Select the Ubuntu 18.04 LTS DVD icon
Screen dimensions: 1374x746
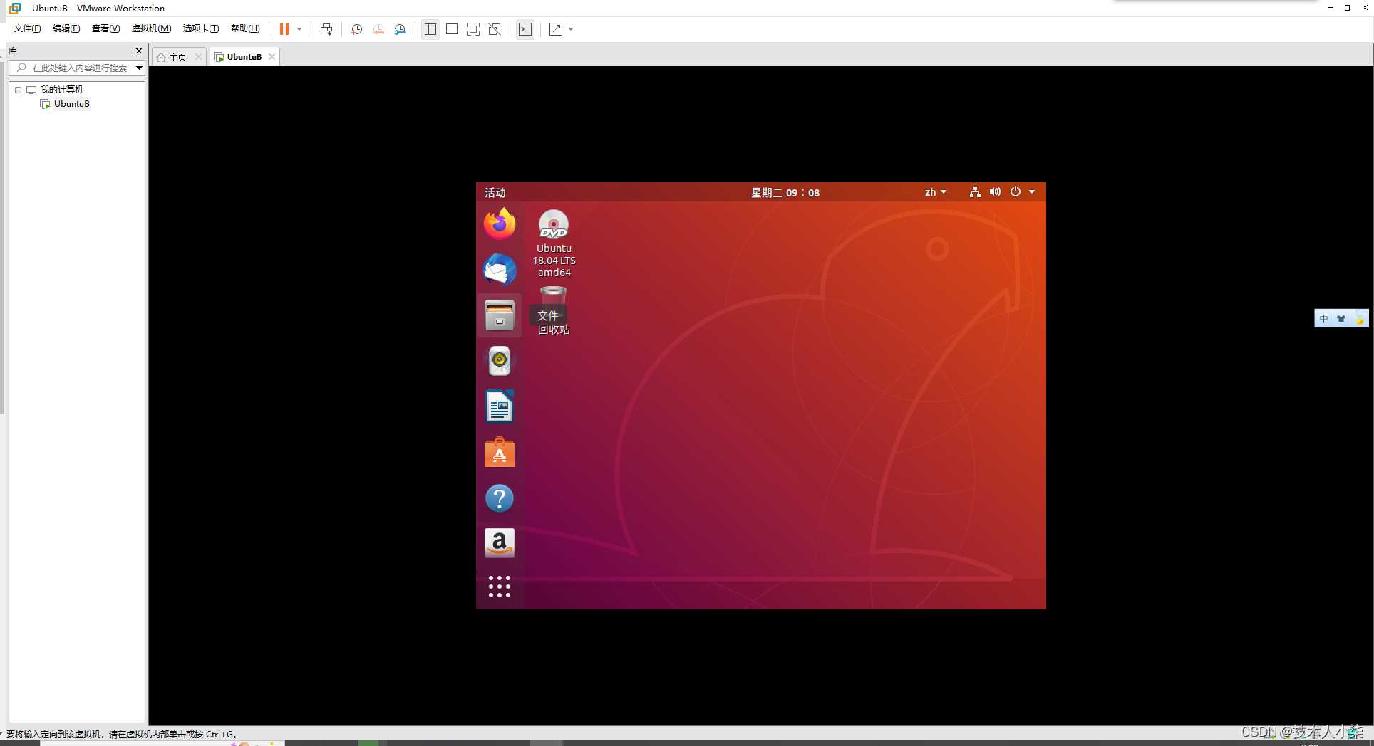point(554,243)
